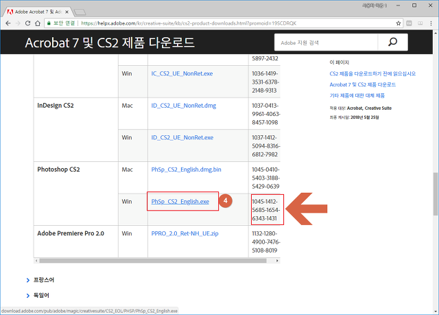Screen dimensions: 439x315
Task: Bookmark this page with the star icon
Action: click(x=399, y=23)
